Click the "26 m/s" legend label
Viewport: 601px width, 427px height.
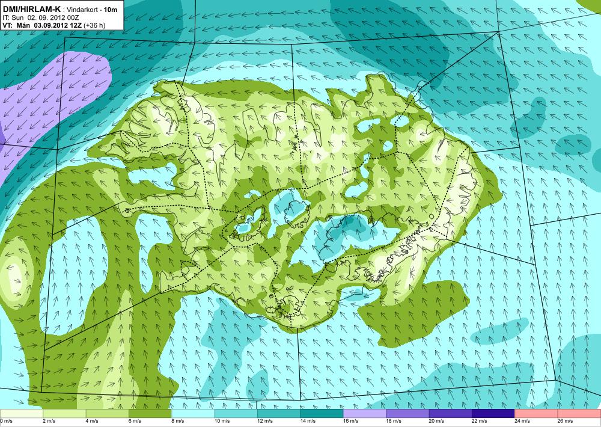tap(566, 421)
